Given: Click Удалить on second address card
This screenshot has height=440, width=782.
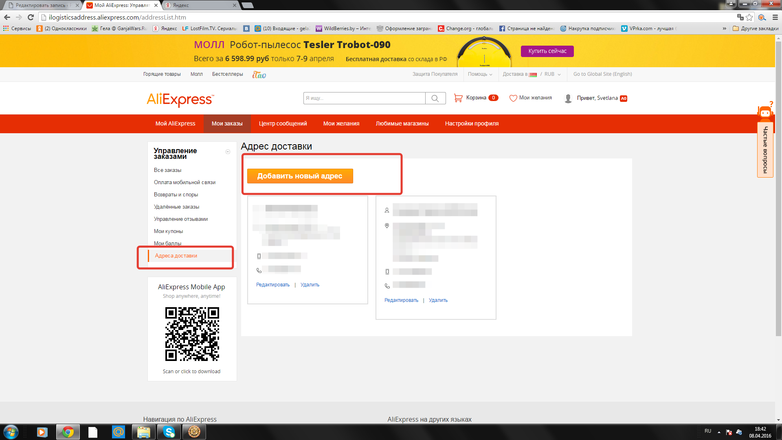Looking at the screenshot, I should [438, 300].
